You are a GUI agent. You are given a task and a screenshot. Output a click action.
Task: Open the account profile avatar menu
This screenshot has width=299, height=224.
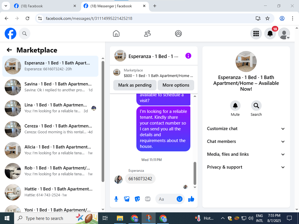coord(284,34)
